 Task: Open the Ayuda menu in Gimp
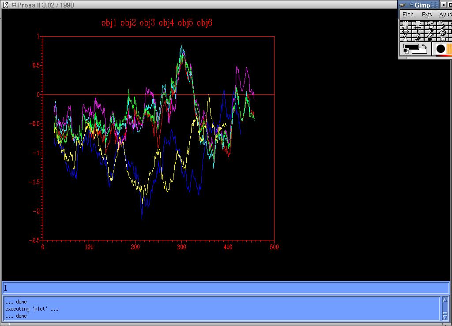tap(445, 15)
